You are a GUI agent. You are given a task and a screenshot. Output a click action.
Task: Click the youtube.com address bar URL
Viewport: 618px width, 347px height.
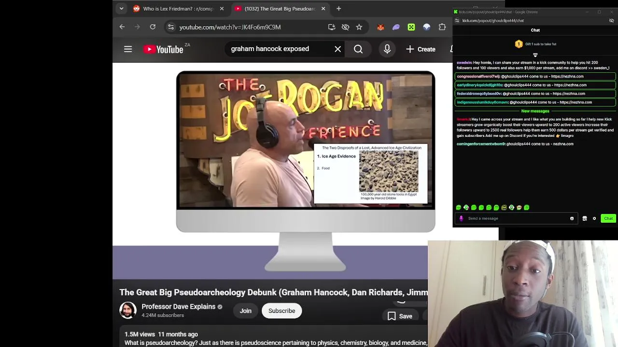tap(230, 27)
